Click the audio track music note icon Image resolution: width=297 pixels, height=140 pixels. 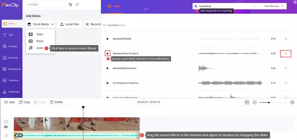(6, 136)
